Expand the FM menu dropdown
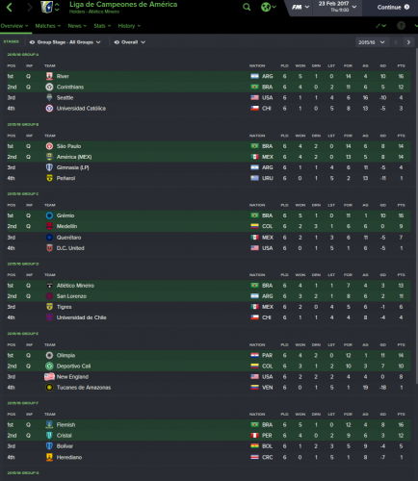Screen dimensions: 418x481 point(300,7)
